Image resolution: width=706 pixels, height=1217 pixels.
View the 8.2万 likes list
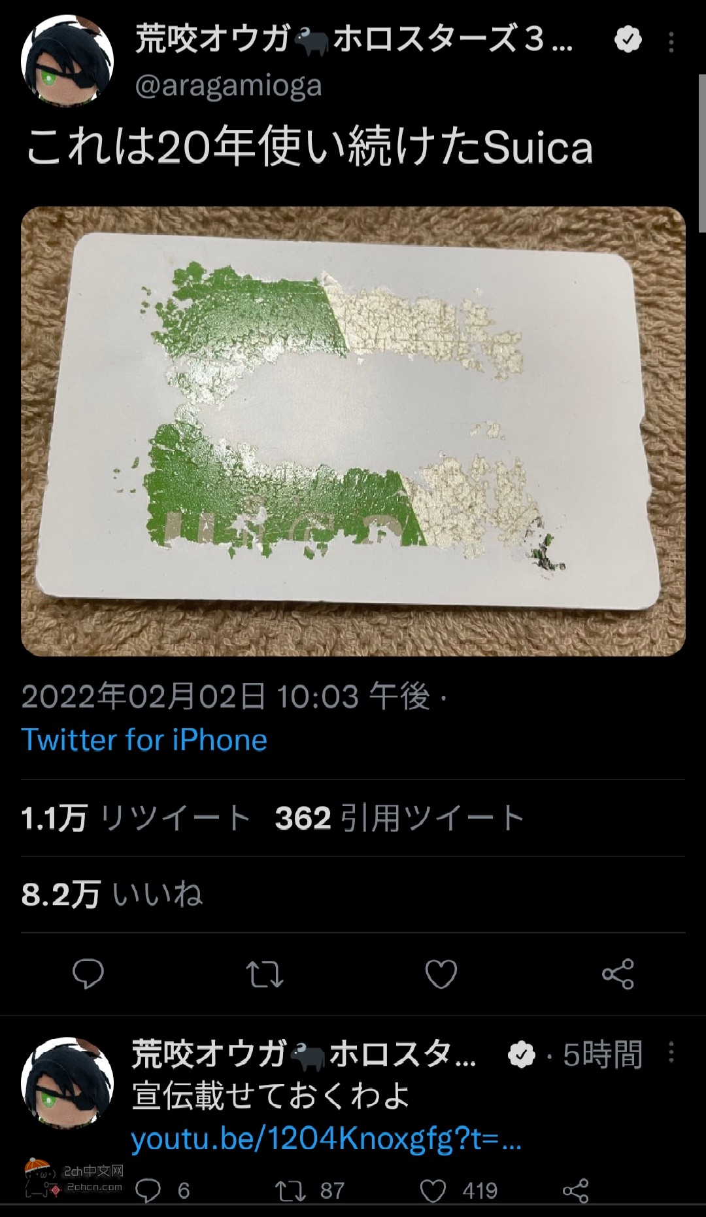click(x=112, y=894)
